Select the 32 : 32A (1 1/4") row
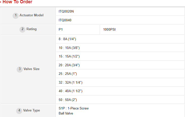The image size is (185, 117). click(71, 82)
